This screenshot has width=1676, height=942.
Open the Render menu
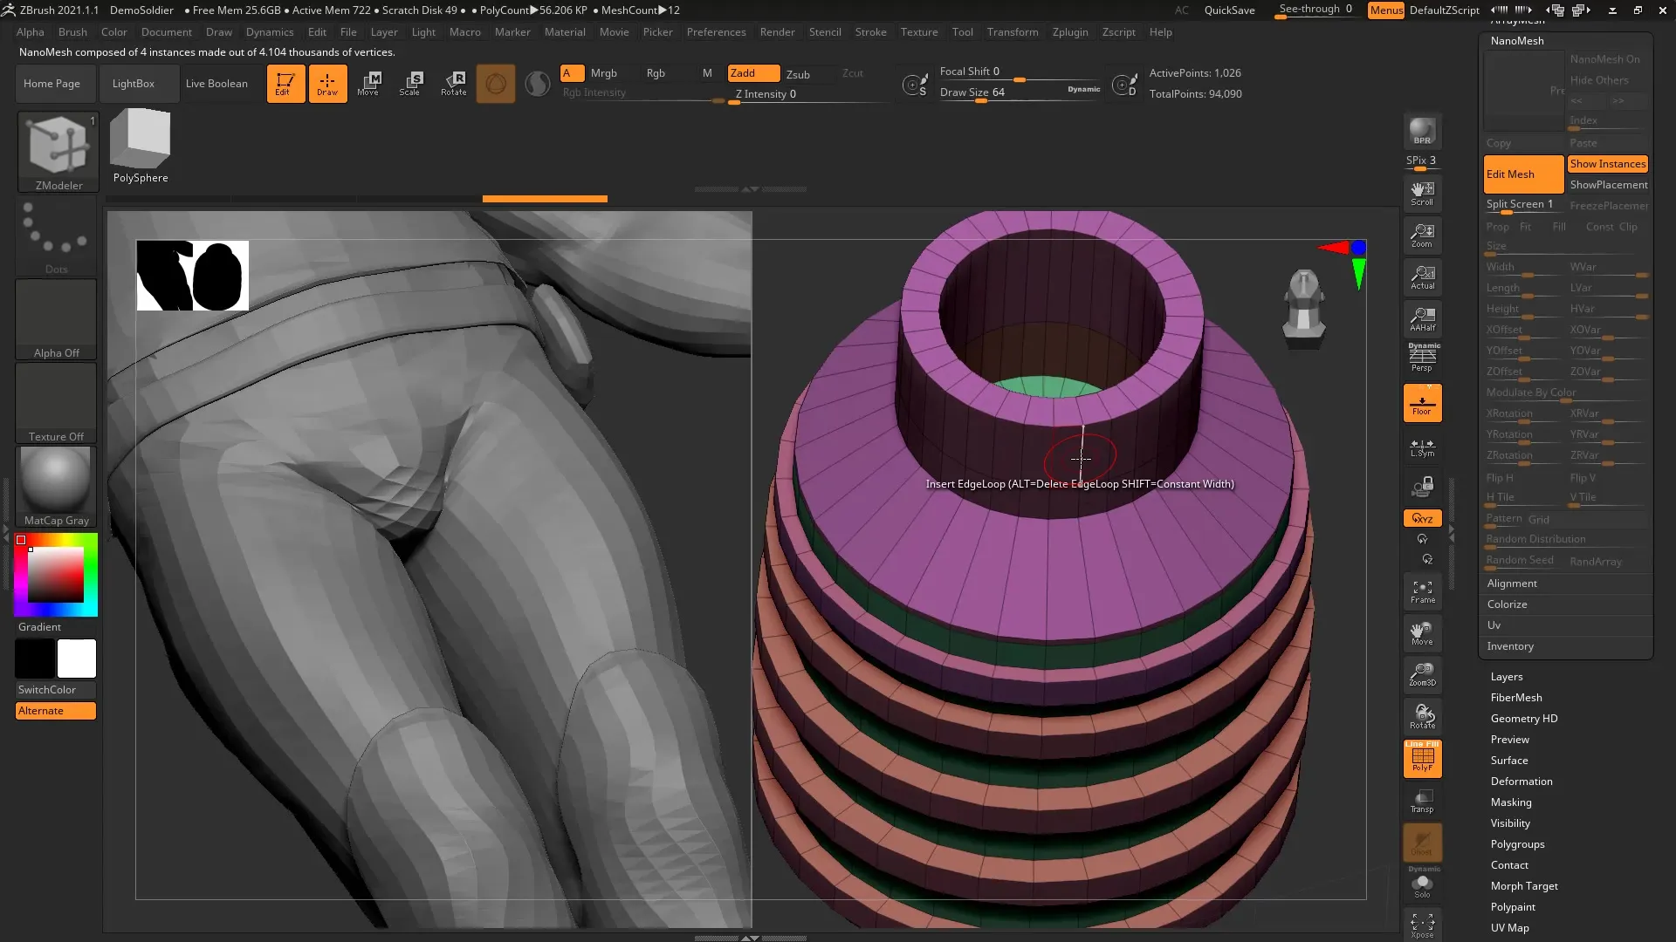(777, 32)
